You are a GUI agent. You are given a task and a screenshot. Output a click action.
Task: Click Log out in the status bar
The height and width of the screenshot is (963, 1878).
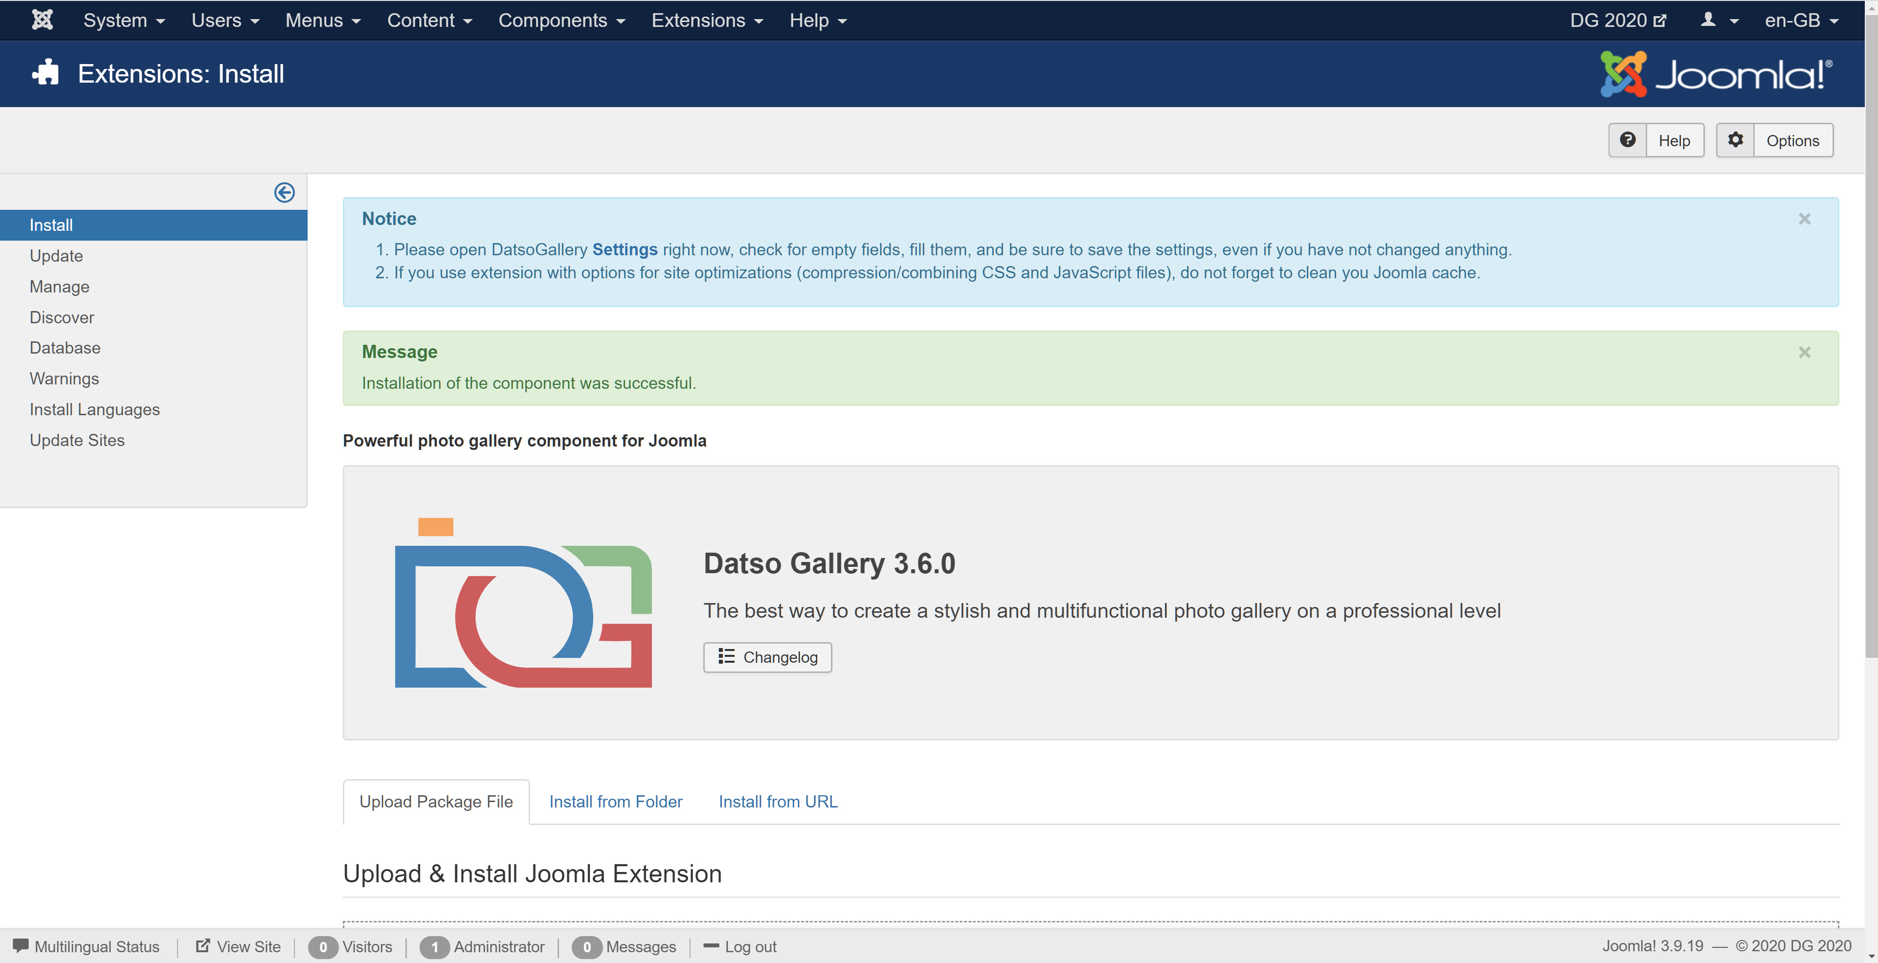click(x=739, y=946)
